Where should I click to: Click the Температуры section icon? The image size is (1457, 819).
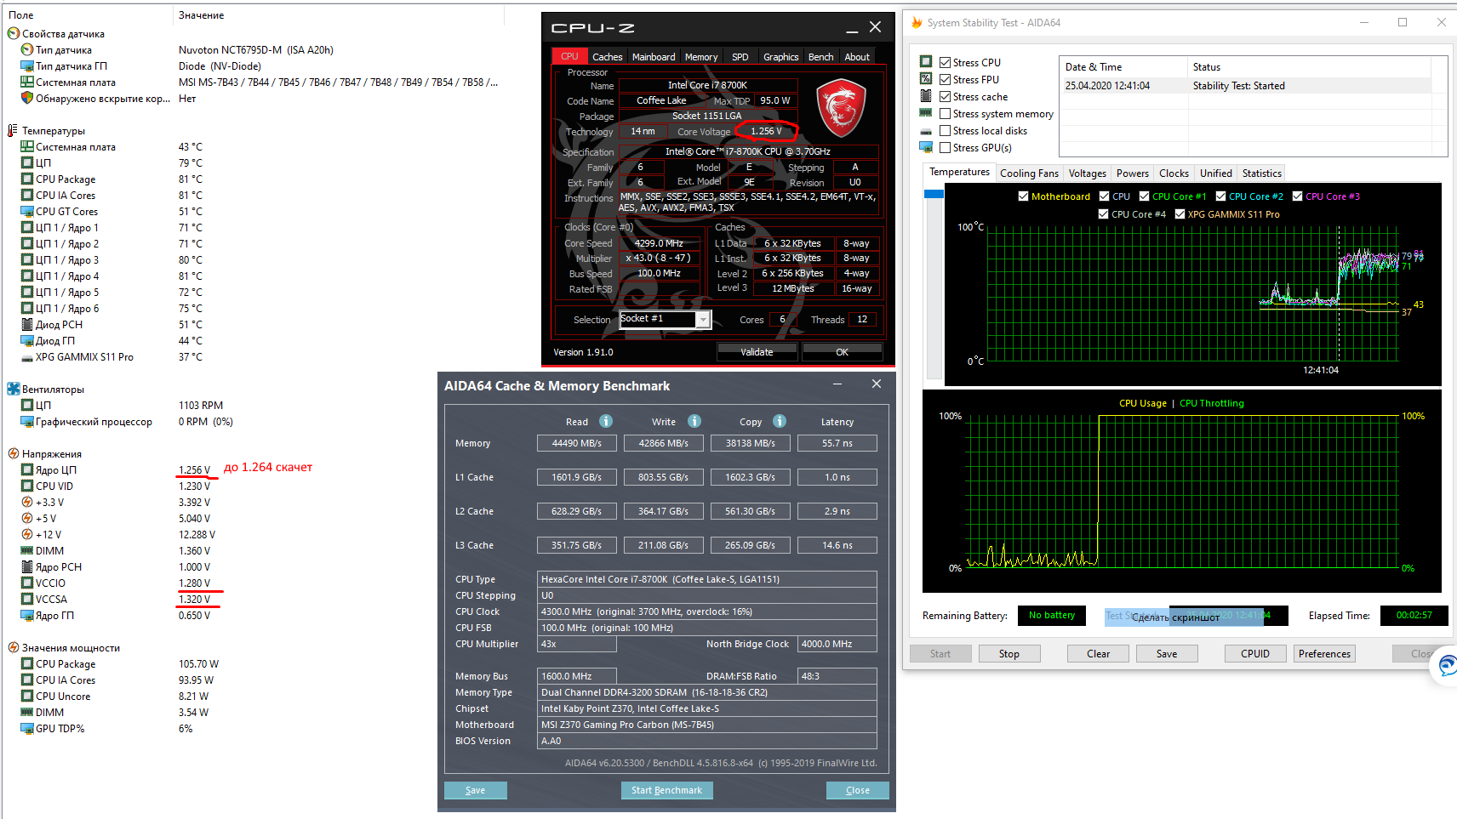[x=14, y=131]
